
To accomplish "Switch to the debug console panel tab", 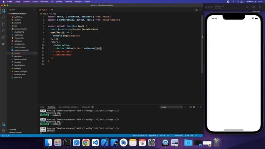I will pos(68,107).
